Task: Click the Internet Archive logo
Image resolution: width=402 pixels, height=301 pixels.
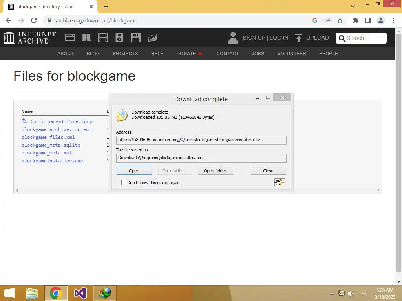Action: [x=30, y=38]
